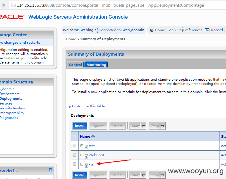Viewport: 226px width, 179px height.
Task: Open the test deployment link
Action: tap(91, 146)
